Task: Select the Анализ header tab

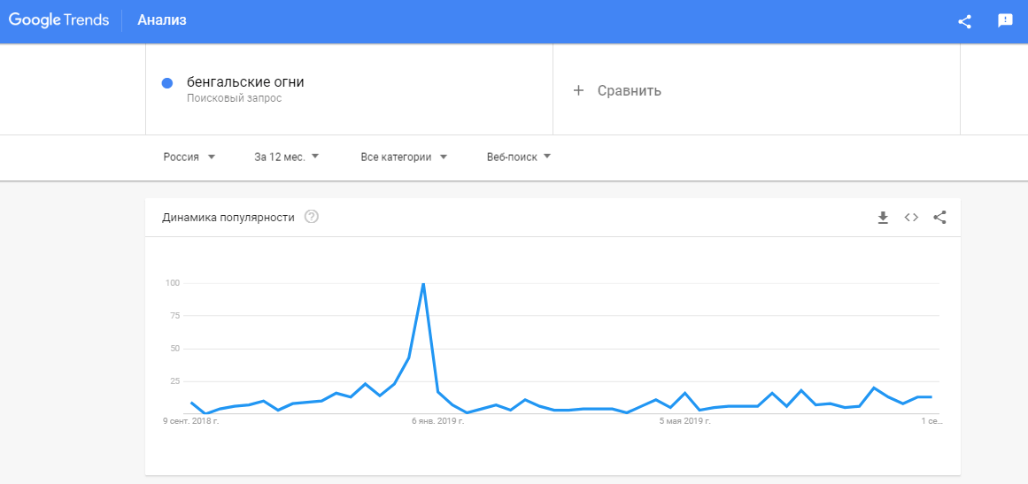Action: (162, 20)
